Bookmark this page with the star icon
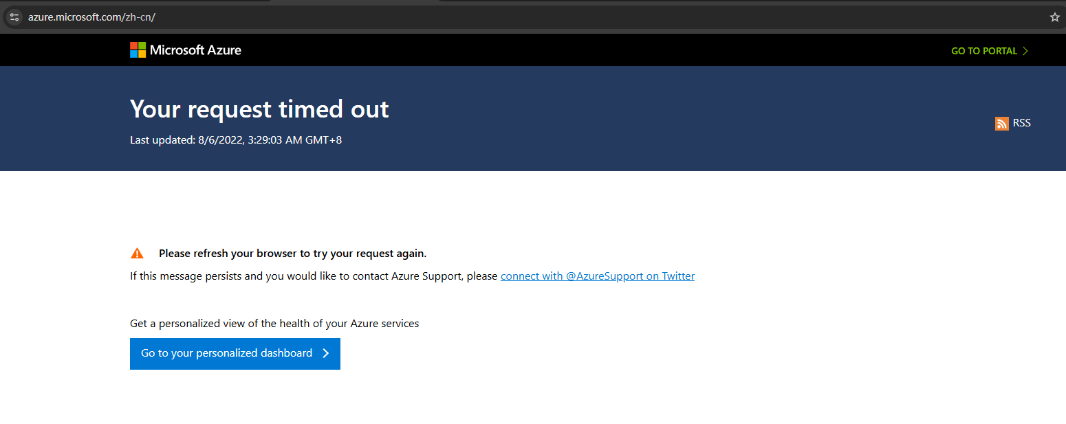 [1054, 17]
